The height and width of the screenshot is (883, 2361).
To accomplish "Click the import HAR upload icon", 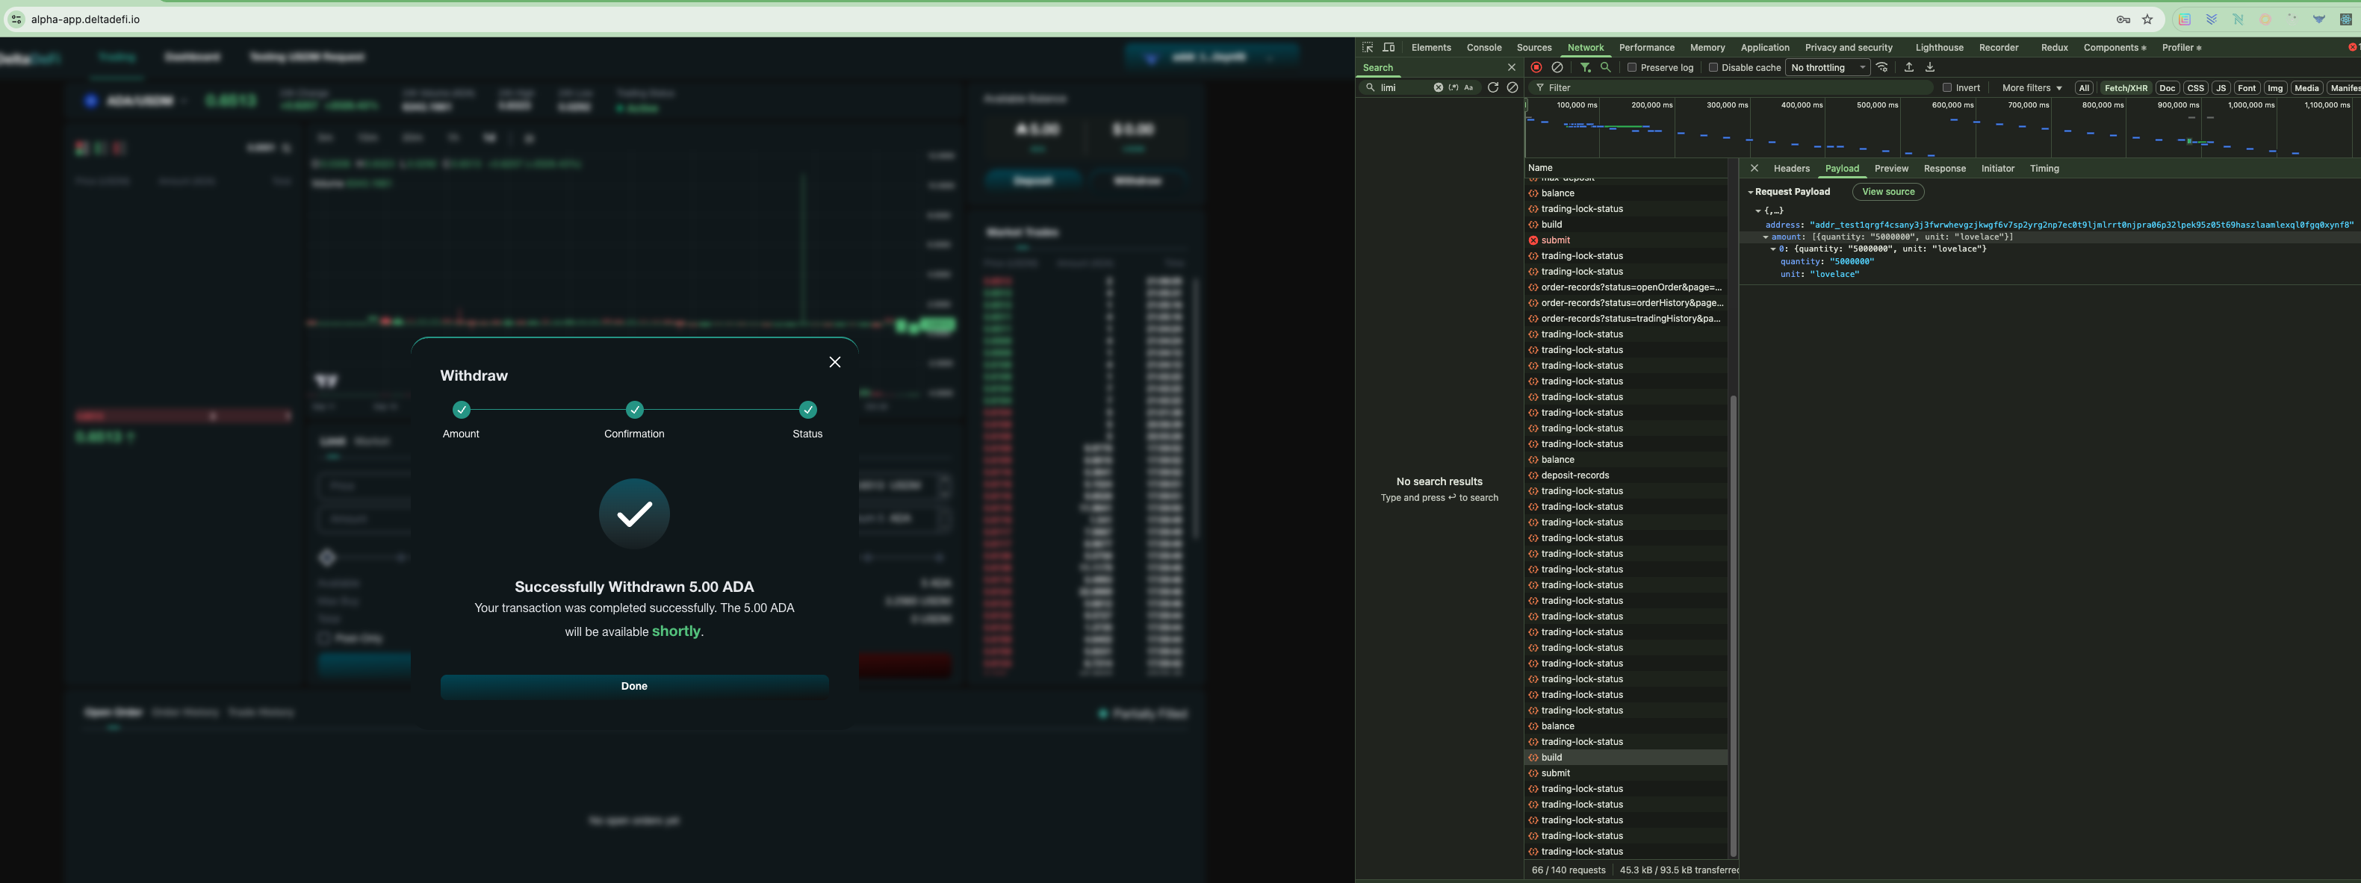I will [x=1908, y=68].
